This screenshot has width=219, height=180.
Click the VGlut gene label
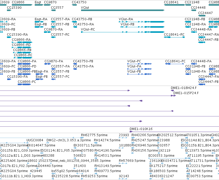pos(85,8)
